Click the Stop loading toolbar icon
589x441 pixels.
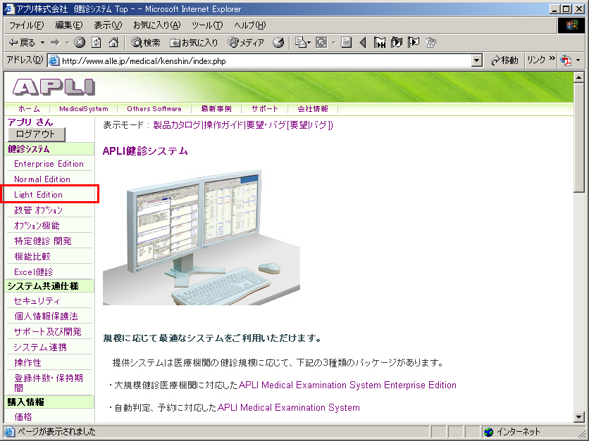tap(80, 43)
